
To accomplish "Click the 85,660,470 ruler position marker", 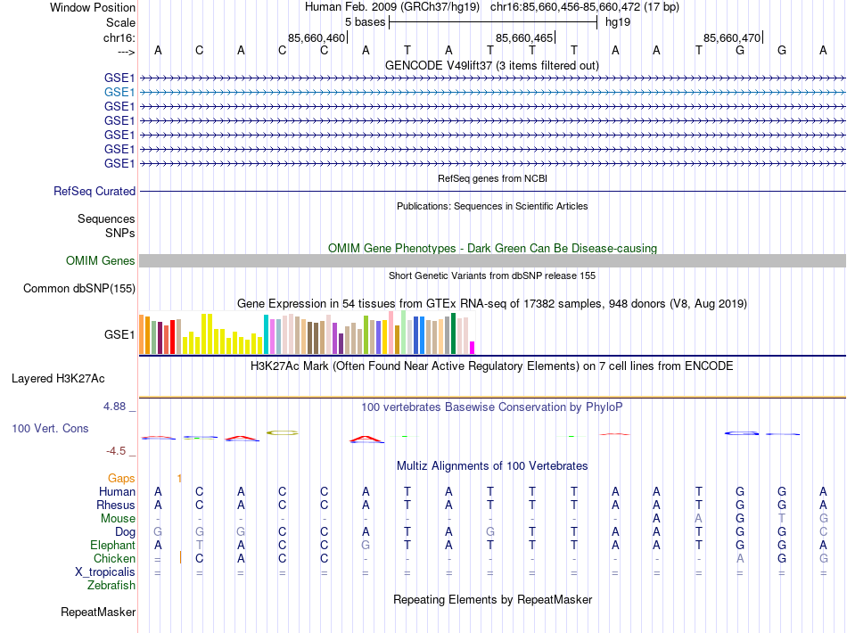I will point(732,37).
